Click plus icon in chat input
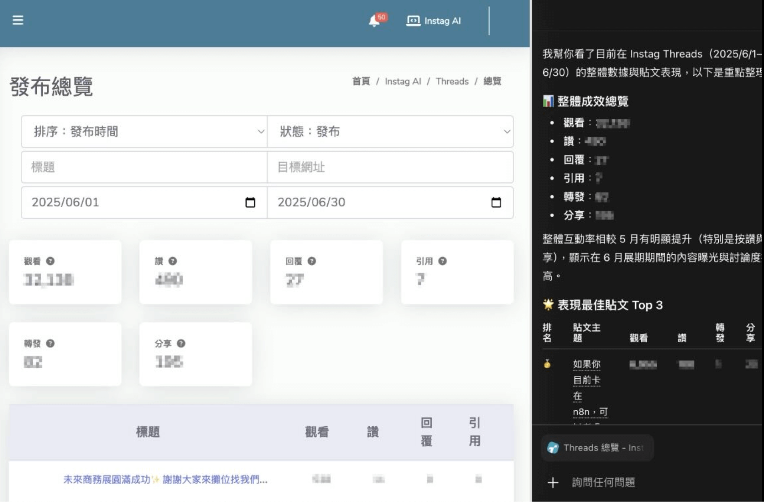Image resolution: width=764 pixels, height=502 pixels. pos(553,482)
